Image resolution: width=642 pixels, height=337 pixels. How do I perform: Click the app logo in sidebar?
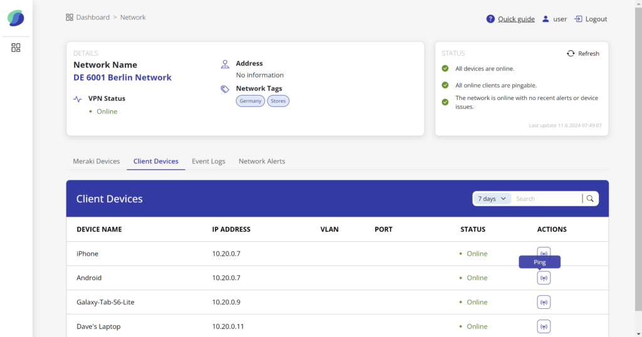16,18
